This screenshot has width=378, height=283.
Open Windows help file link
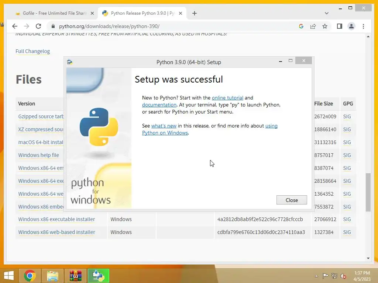[38, 155]
